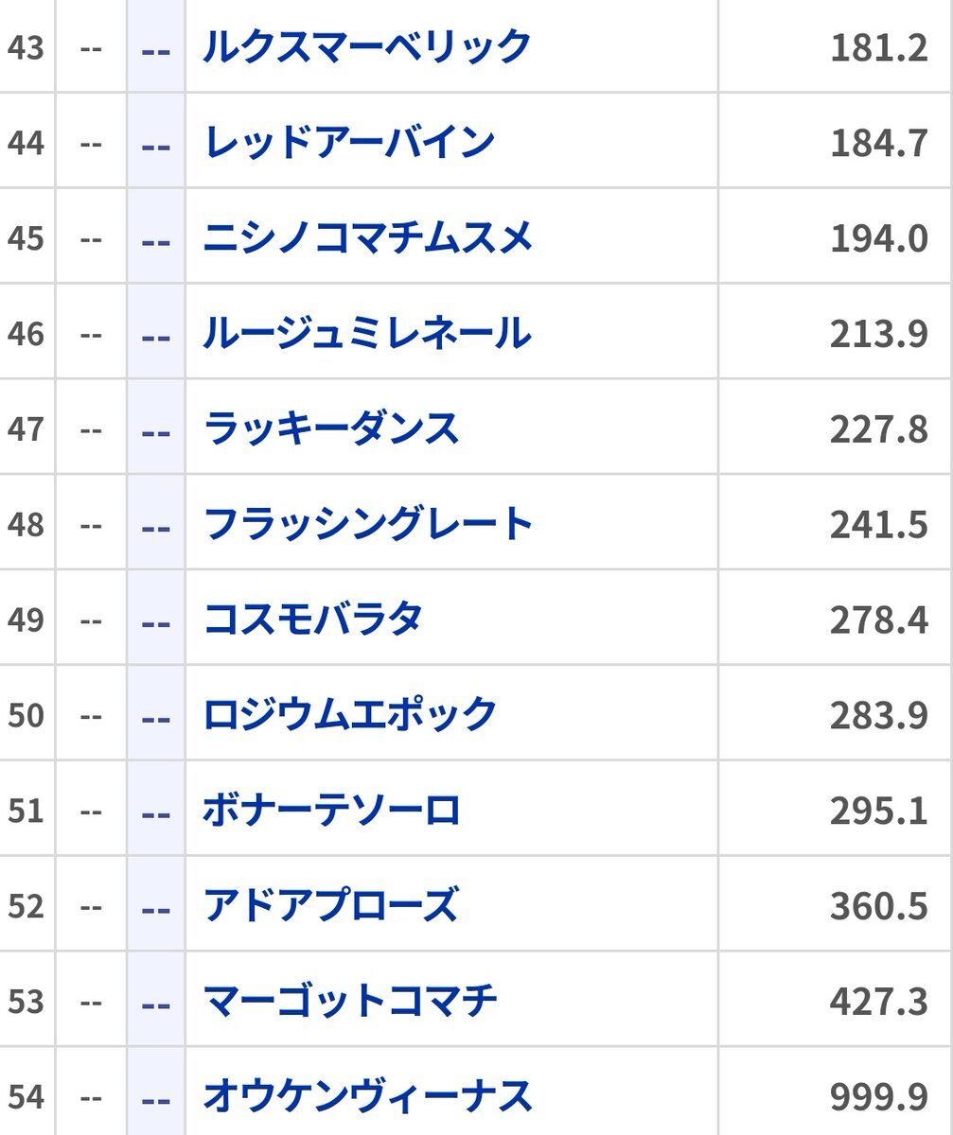953x1135 pixels.
Task: Select the 213.9 odds cell
Action: click(x=878, y=335)
